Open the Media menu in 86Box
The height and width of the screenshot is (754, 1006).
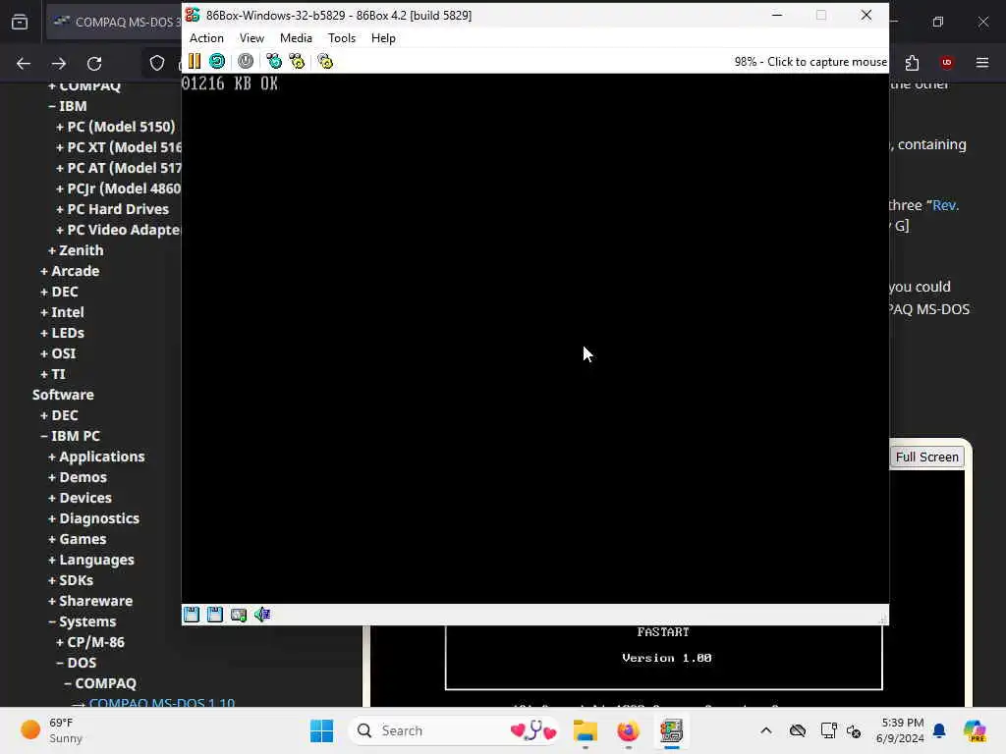pos(296,38)
